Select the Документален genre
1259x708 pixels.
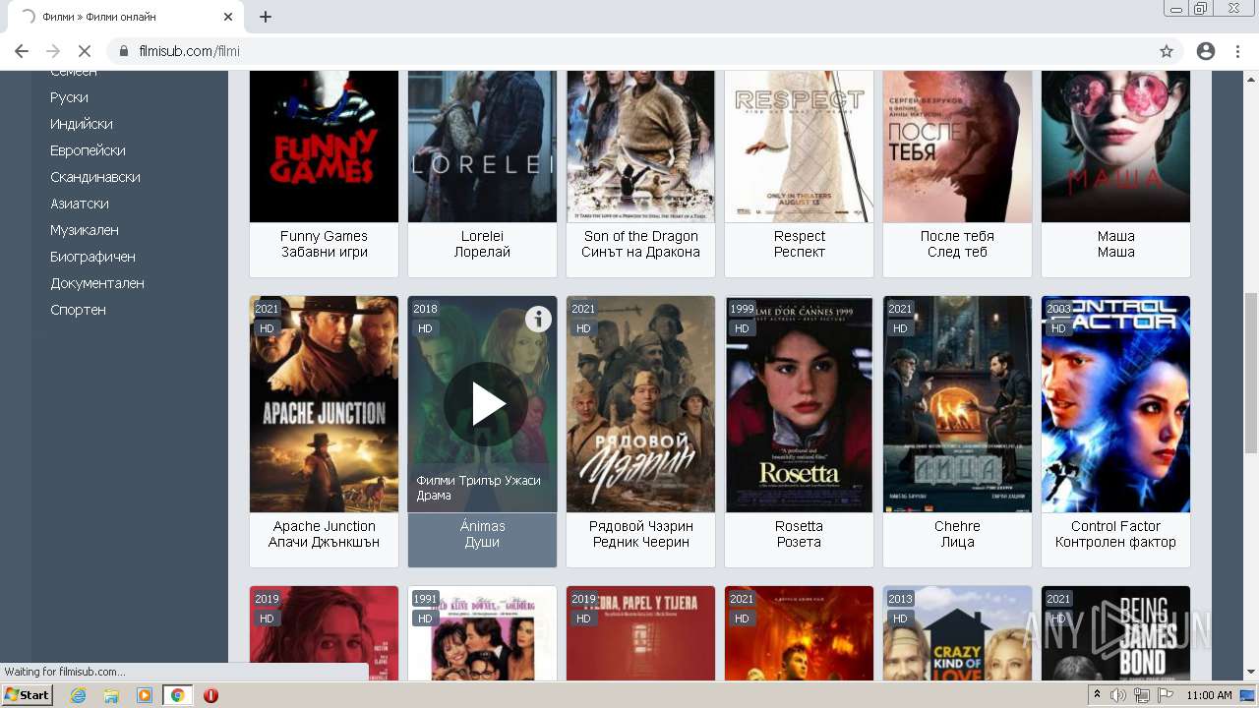coord(97,283)
